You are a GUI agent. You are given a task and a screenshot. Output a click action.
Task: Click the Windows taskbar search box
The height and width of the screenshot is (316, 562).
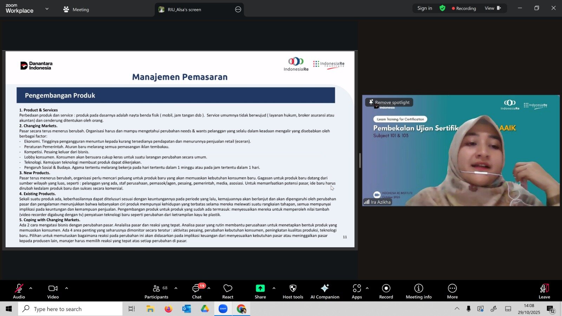coord(70,309)
